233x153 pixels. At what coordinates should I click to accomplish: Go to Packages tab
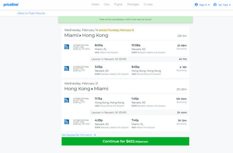[133, 5]
